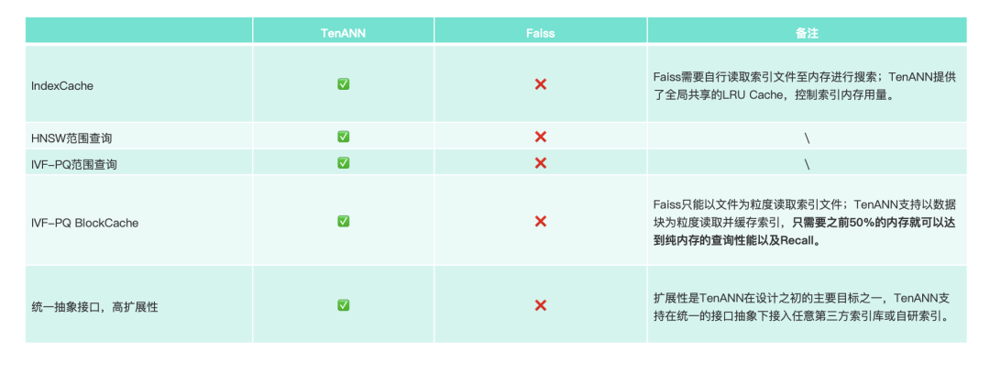Select the Faiss column header
The height and width of the screenshot is (374, 990).
click(x=541, y=32)
